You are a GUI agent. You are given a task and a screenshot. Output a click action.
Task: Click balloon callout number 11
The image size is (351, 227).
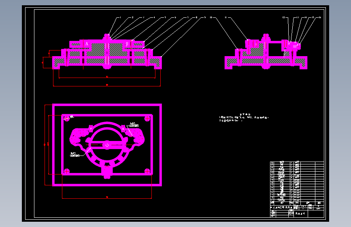(x=225, y=17)
